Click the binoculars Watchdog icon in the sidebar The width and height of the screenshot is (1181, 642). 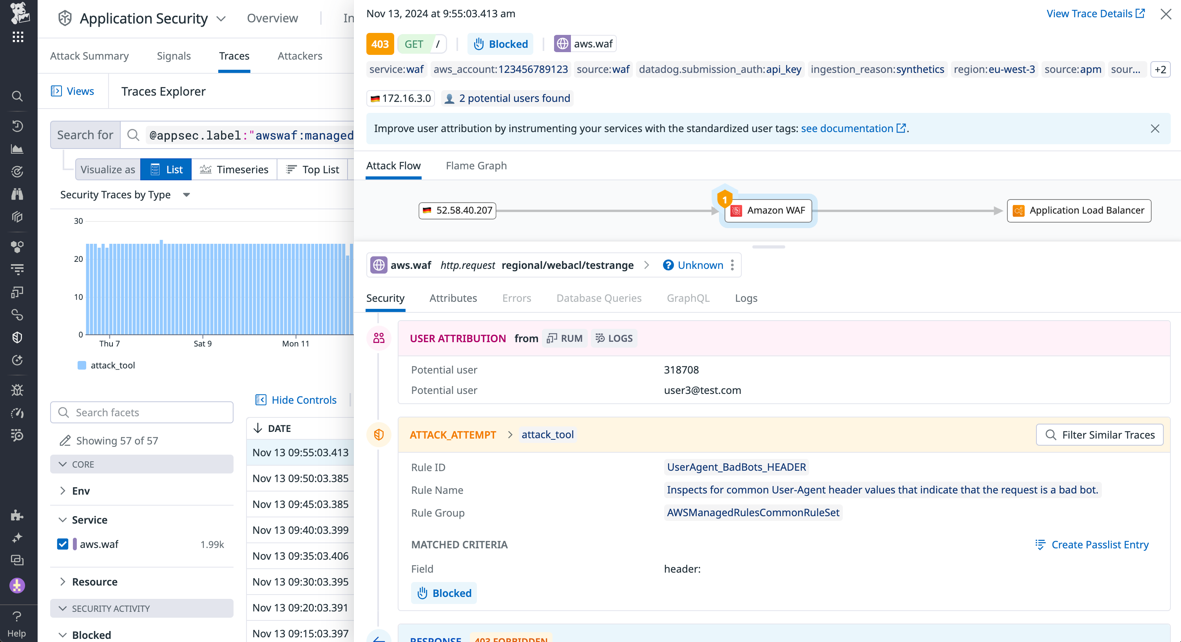(x=17, y=194)
